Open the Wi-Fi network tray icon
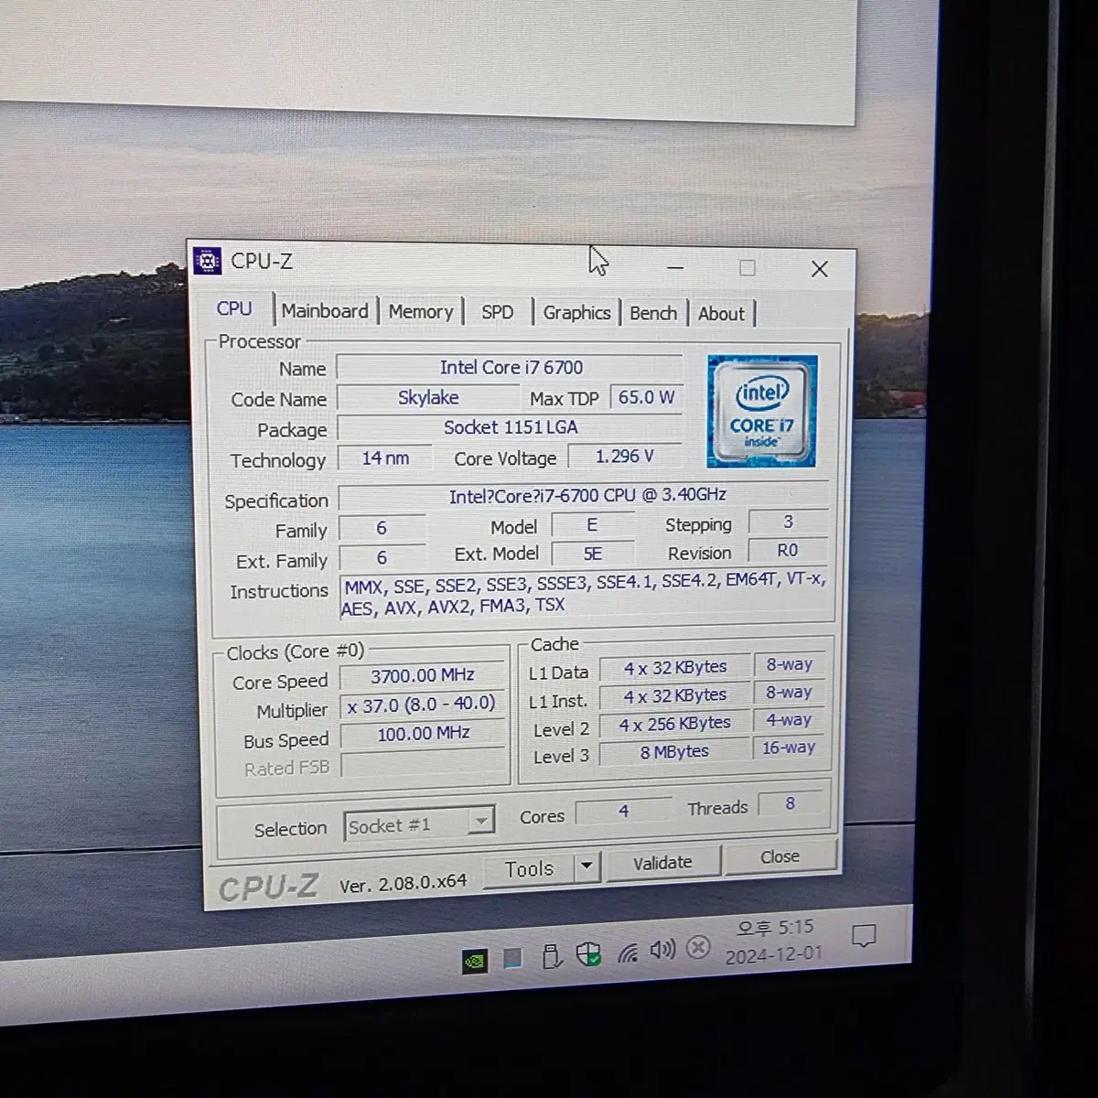Image resolution: width=1098 pixels, height=1098 pixels. coord(628,953)
